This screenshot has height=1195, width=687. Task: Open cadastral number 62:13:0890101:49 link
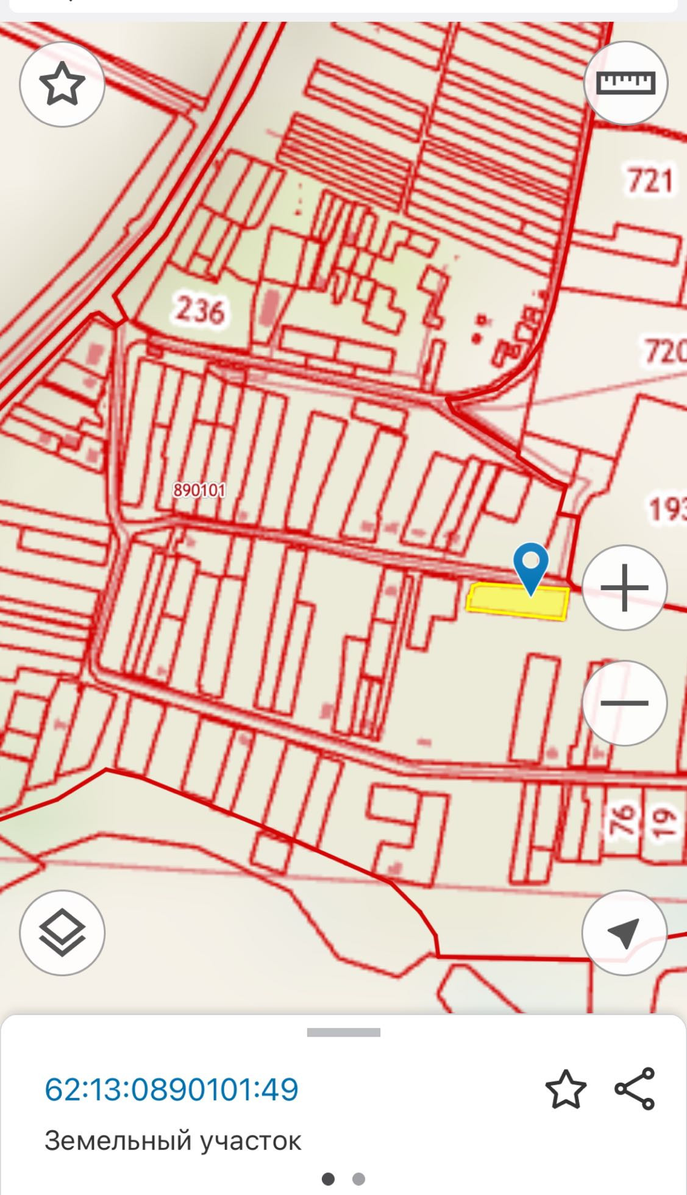[x=172, y=1090]
